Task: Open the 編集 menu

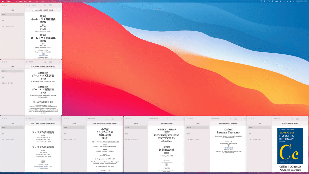Action: pos(21,1)
